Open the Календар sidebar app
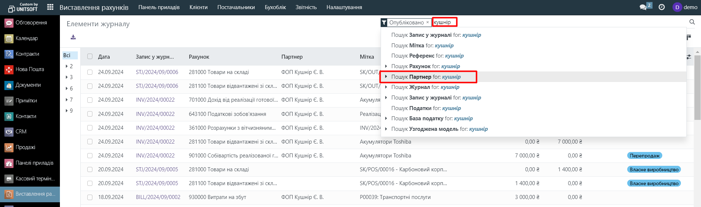Screen dimensions: 701x207 click(x=9, y=38)
